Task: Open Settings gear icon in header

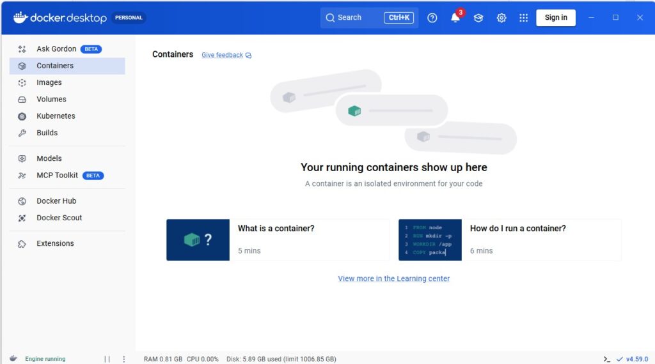Action: (x=501, y=18)
